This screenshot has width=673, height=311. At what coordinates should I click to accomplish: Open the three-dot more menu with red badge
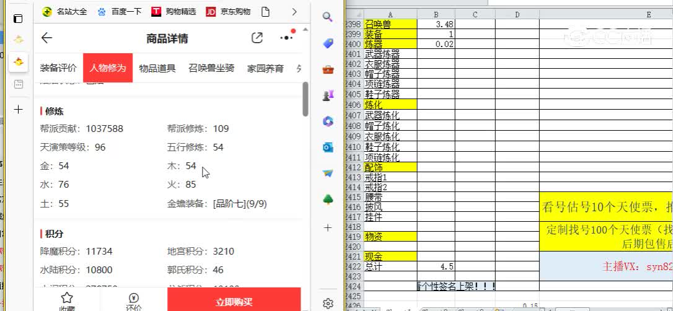(287, 37)
